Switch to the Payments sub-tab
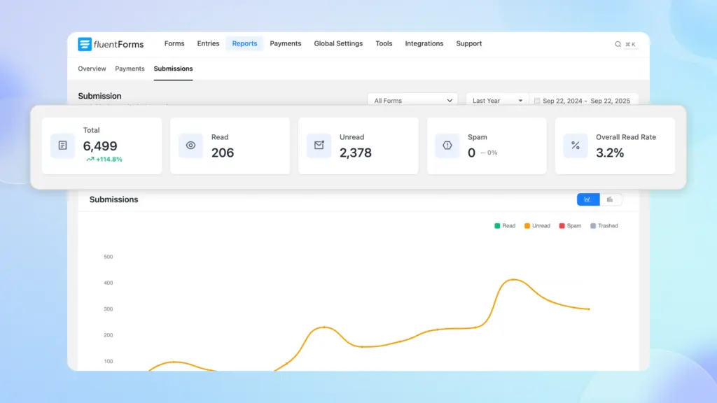 pyautogui.click(x=130, y=69)
